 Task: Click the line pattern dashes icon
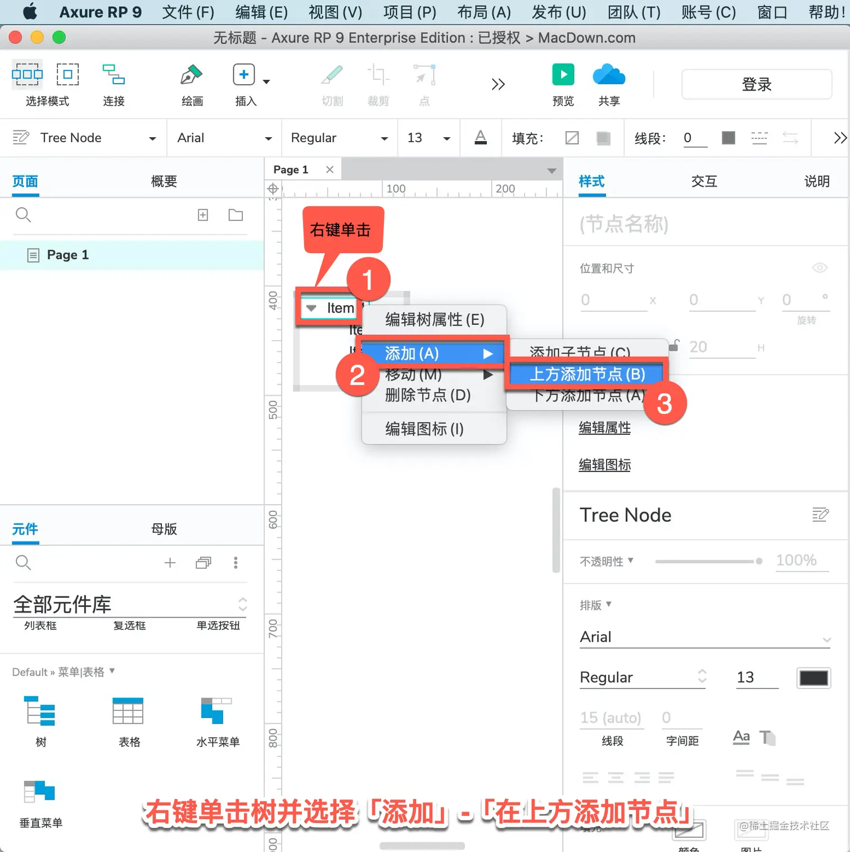pyautogui.click(x=759, y=138)
